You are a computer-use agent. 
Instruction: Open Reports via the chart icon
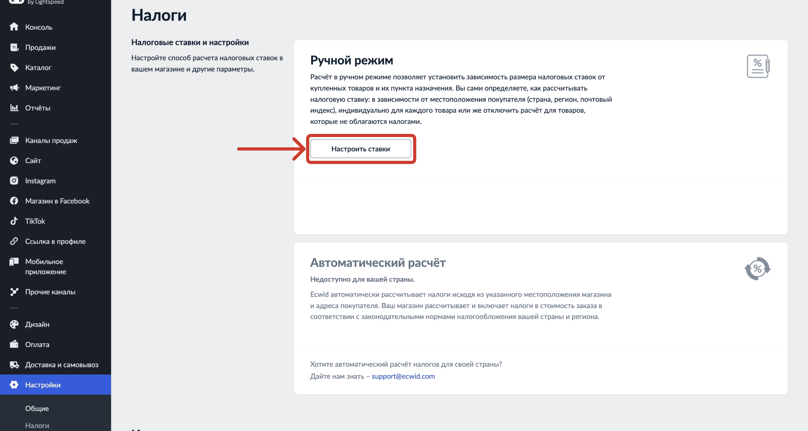14,108
